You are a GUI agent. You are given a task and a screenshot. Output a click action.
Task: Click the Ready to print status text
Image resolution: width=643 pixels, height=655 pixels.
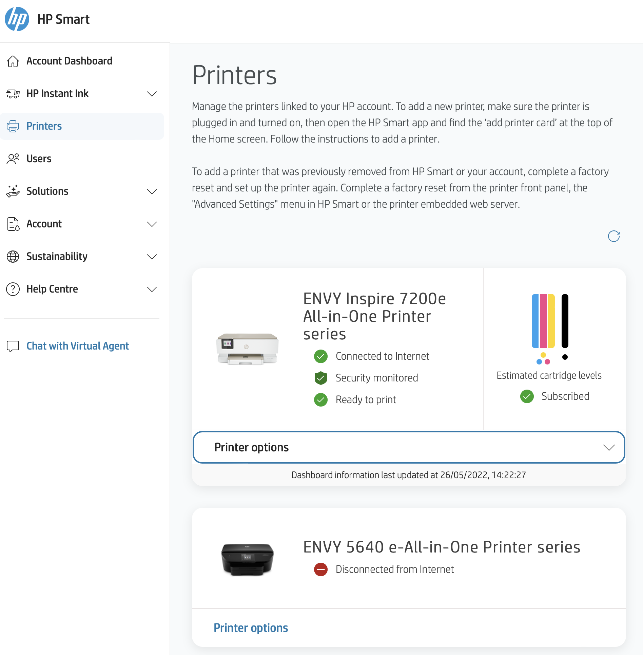point(366,400)
